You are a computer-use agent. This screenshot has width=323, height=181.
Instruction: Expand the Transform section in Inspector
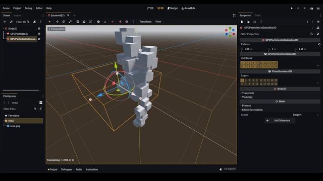click(248, 93)
